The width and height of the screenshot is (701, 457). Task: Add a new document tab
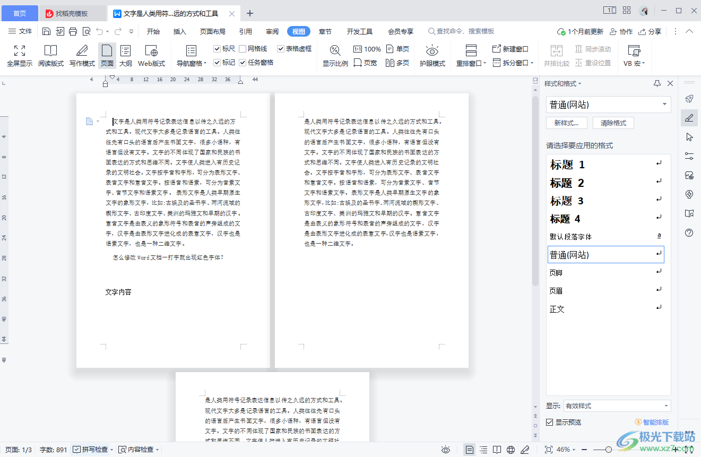pos(250,13)
